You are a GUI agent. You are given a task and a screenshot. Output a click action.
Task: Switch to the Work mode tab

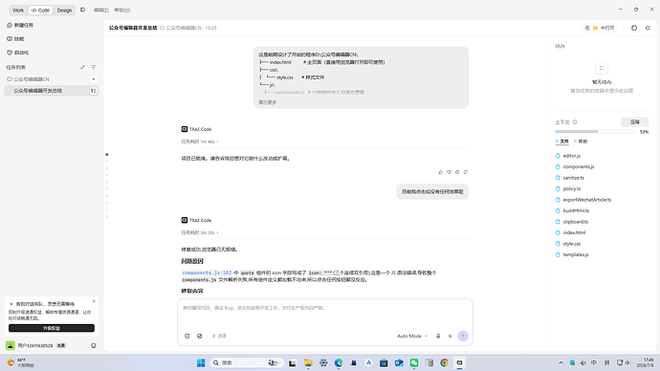click(x=18, y=11)
